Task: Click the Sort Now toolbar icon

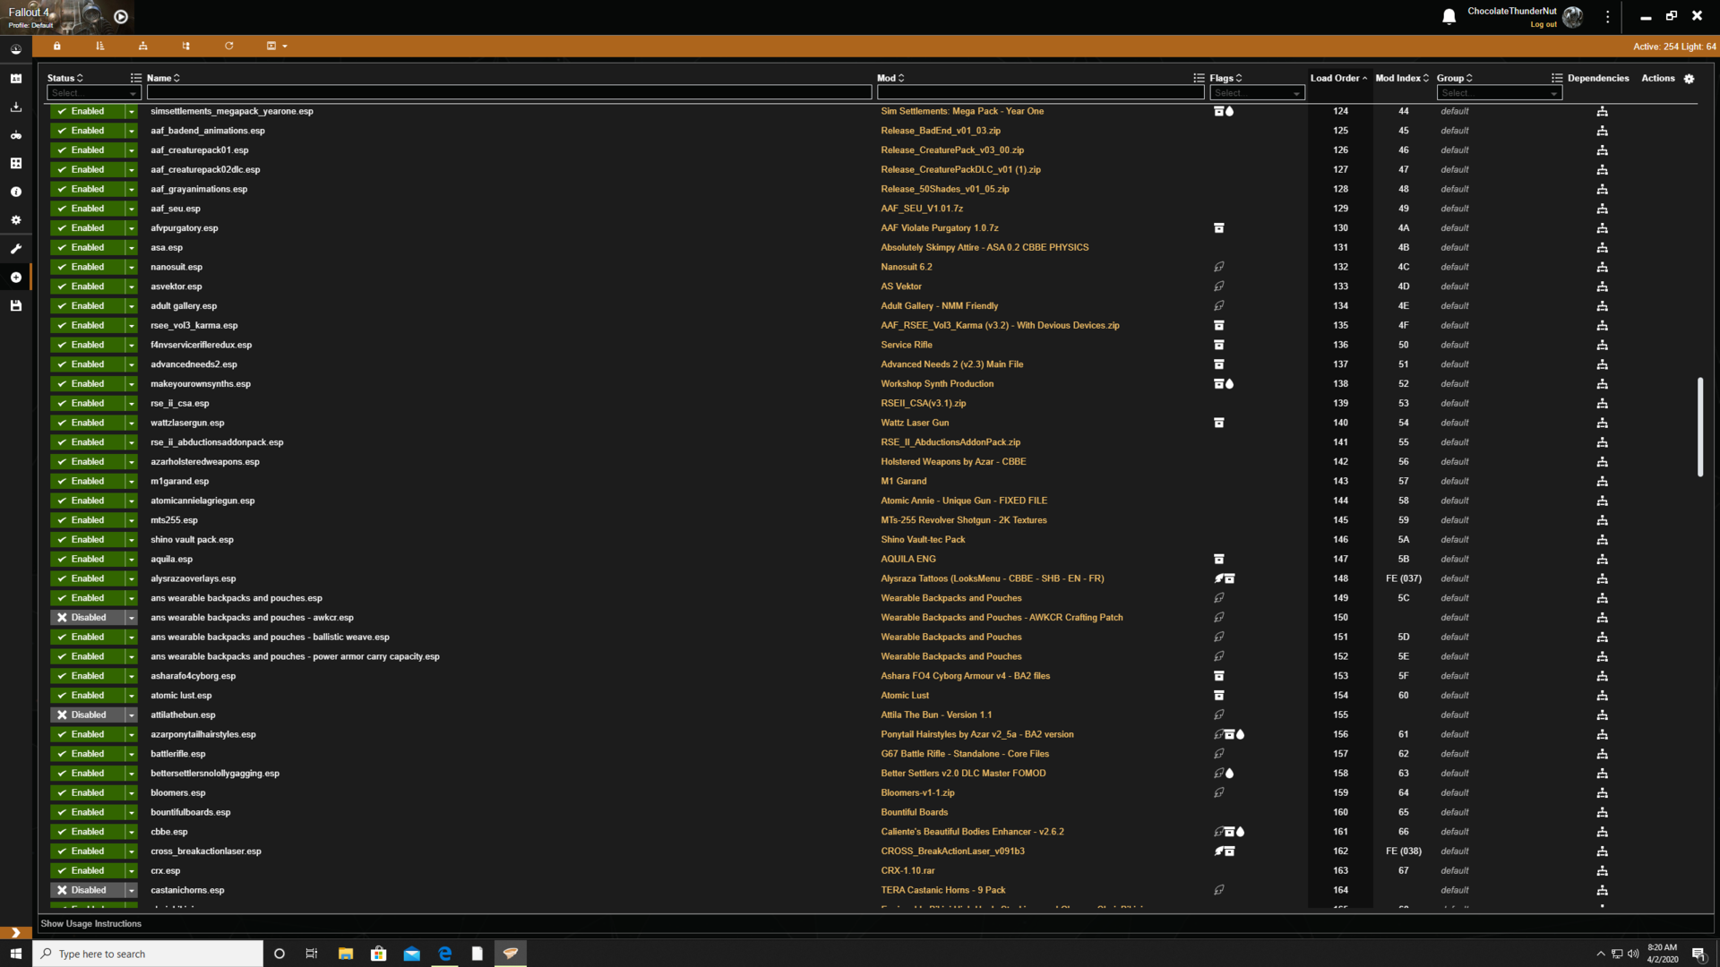Action: click(99, 46)
